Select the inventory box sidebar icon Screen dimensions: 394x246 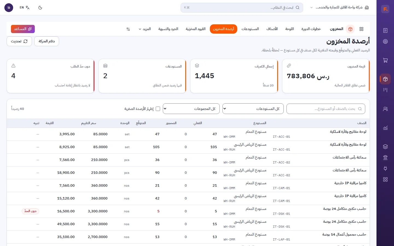[385, 79]
